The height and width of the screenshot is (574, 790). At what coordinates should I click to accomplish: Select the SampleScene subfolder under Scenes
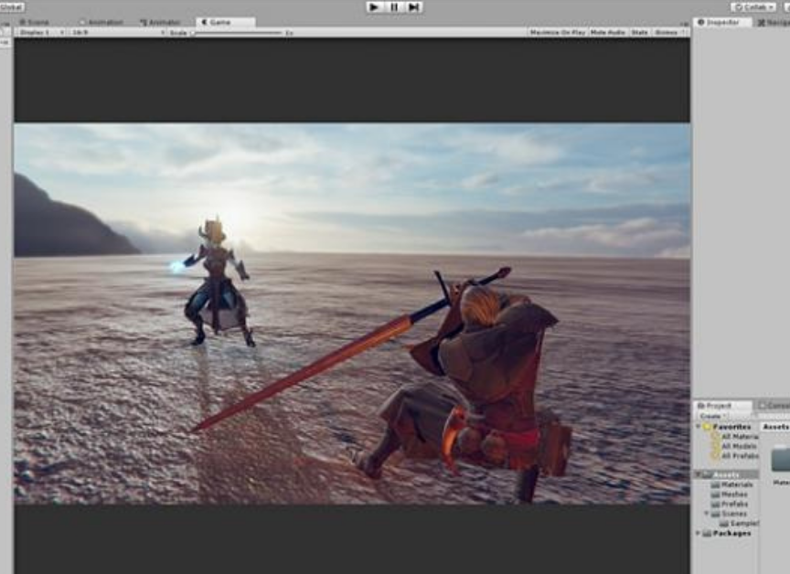coord(744,524)
